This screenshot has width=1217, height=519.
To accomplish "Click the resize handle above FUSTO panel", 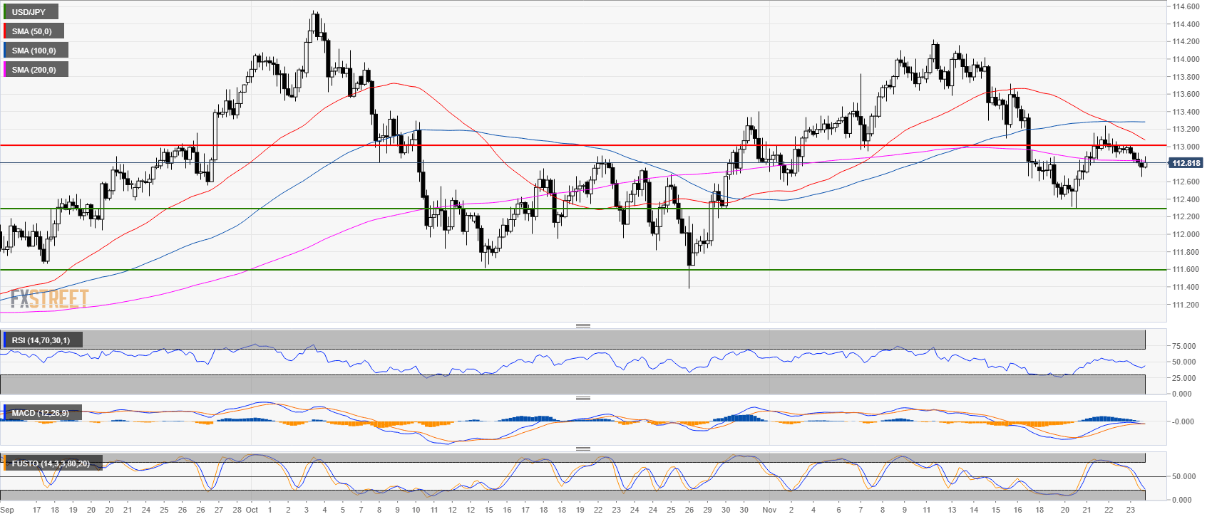I will click(582, 449).
